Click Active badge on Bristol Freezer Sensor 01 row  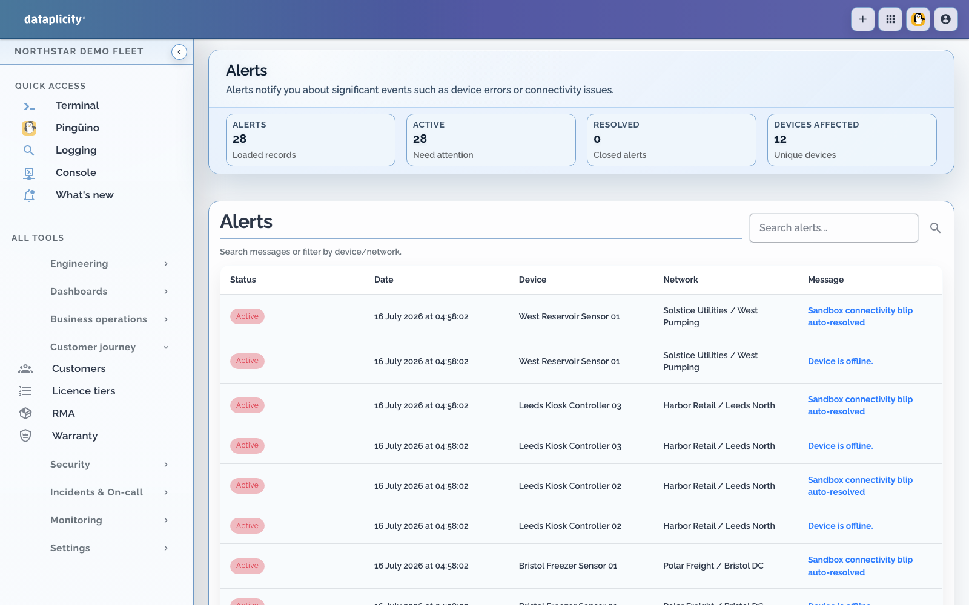pos(247,566)
